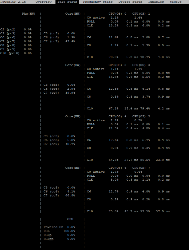The height and width of the screenshot is (250, 189).
Task: Click the 1.9% C6 (cc6) core value
Action: click(x=71, y=37)
